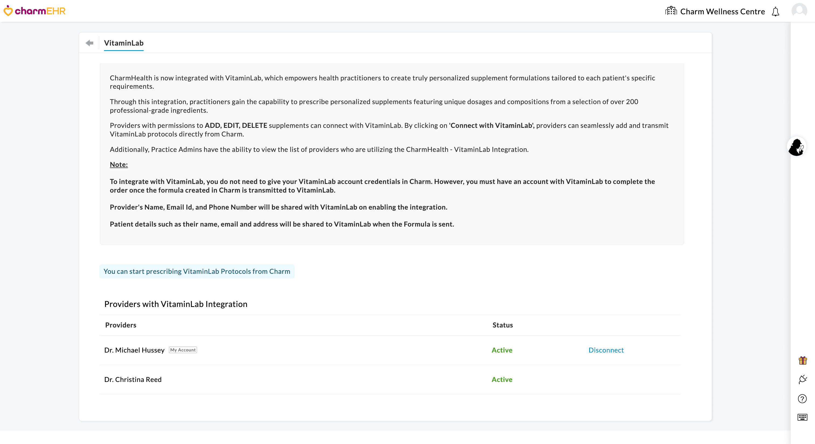Image resolution: width=815 pixels, height=444 pixels.
Task: Select the Providers column header
Action: [120, 325]
